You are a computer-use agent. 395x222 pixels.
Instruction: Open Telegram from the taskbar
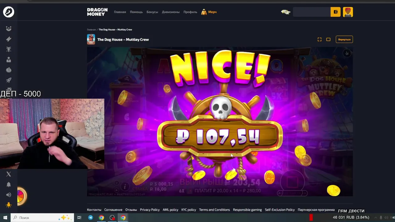pos(90,218)
